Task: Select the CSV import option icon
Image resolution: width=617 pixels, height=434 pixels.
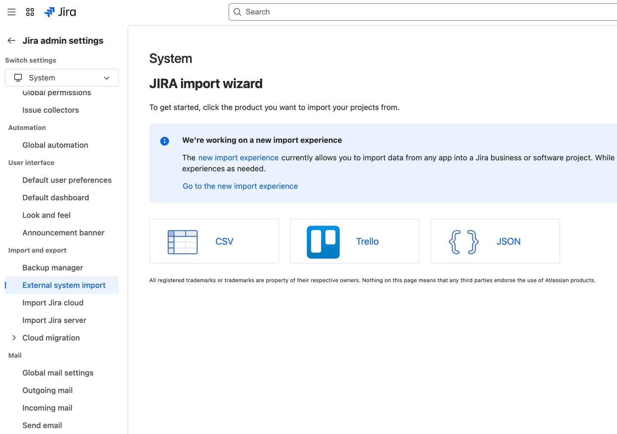Action: pyautogui.click(x=183, y=241)
